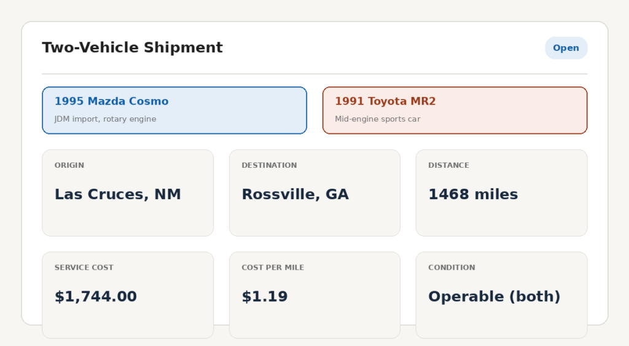The width and height of the screenshot is (629, 346).
Task: Open the Origin tile
Action: click(128, 193)
